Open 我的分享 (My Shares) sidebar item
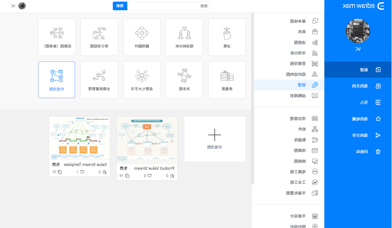 (358, 135)
